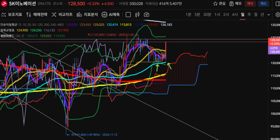
Task: Open chart settings gear icon
Action: point(278,14)
